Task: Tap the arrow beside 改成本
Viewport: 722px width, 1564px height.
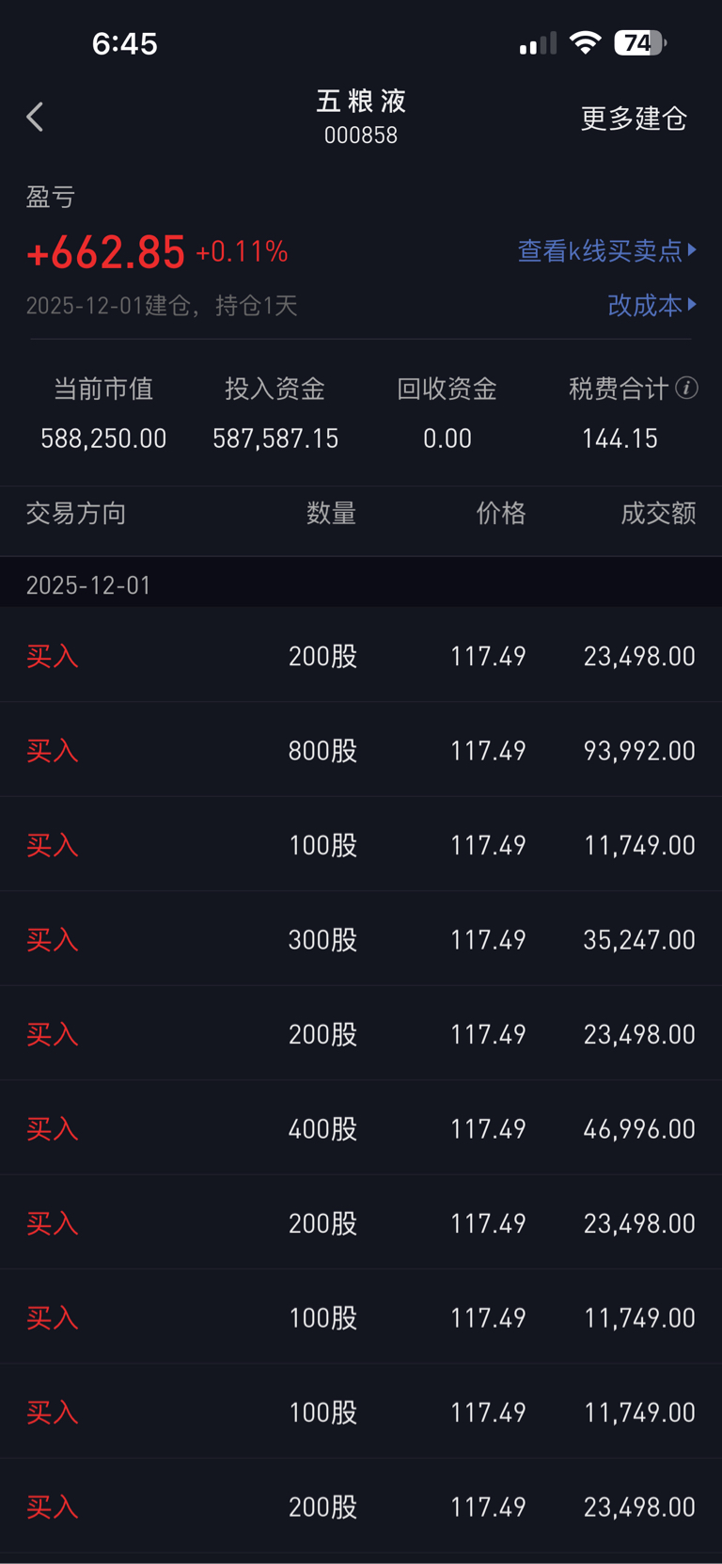Action: tap(693, 304)
